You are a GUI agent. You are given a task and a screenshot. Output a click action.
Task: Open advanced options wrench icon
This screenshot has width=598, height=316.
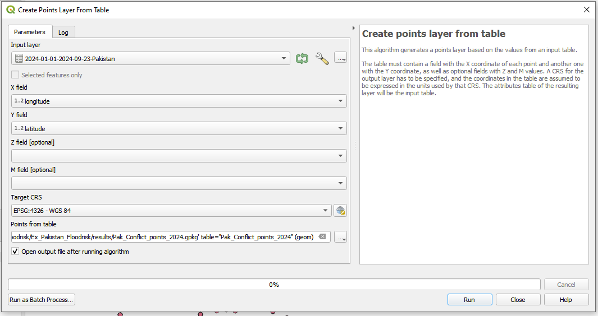point(322,58)
